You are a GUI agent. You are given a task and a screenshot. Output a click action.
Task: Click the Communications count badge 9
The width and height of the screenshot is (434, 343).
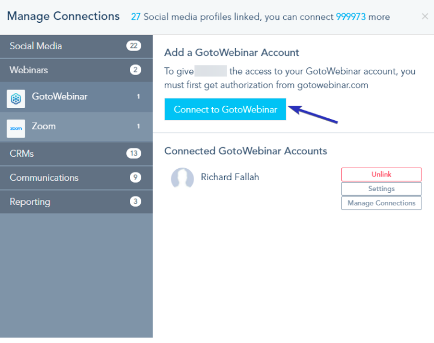pyautogui.click(x=135, y=177)
